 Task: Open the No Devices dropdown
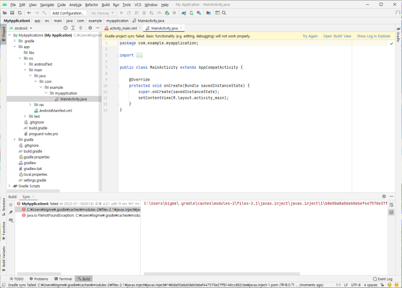coord(103,13)
